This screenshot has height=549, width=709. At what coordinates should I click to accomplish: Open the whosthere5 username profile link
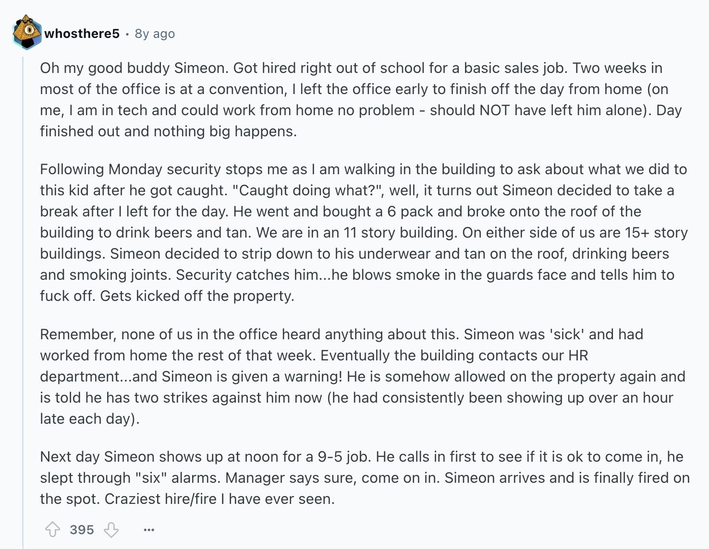pos(82,34)
